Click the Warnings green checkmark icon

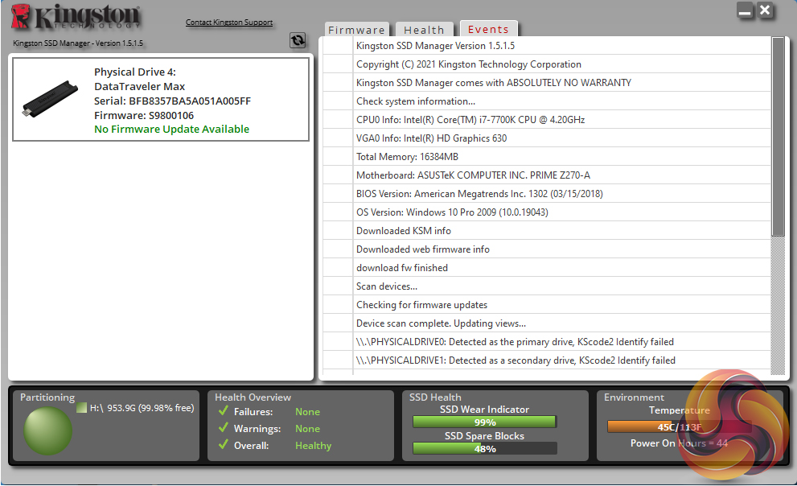[x=223, y=427]
